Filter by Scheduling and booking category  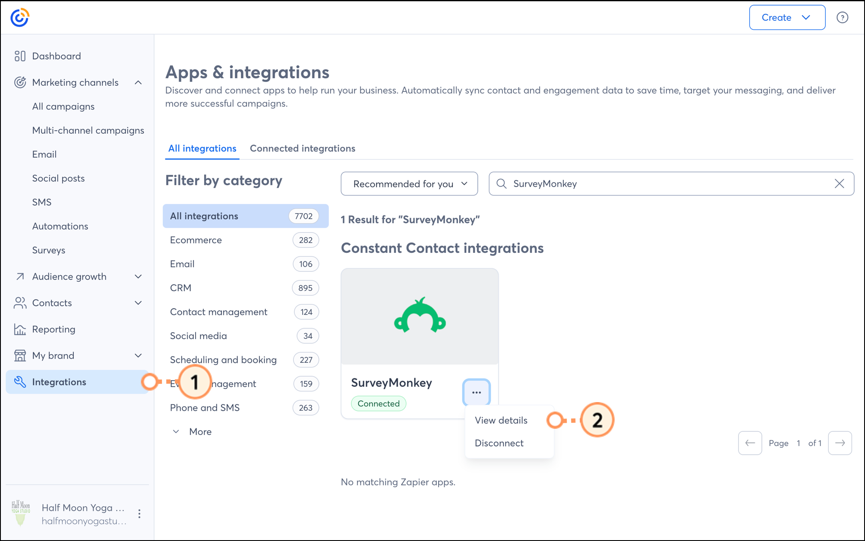(245, 360)
